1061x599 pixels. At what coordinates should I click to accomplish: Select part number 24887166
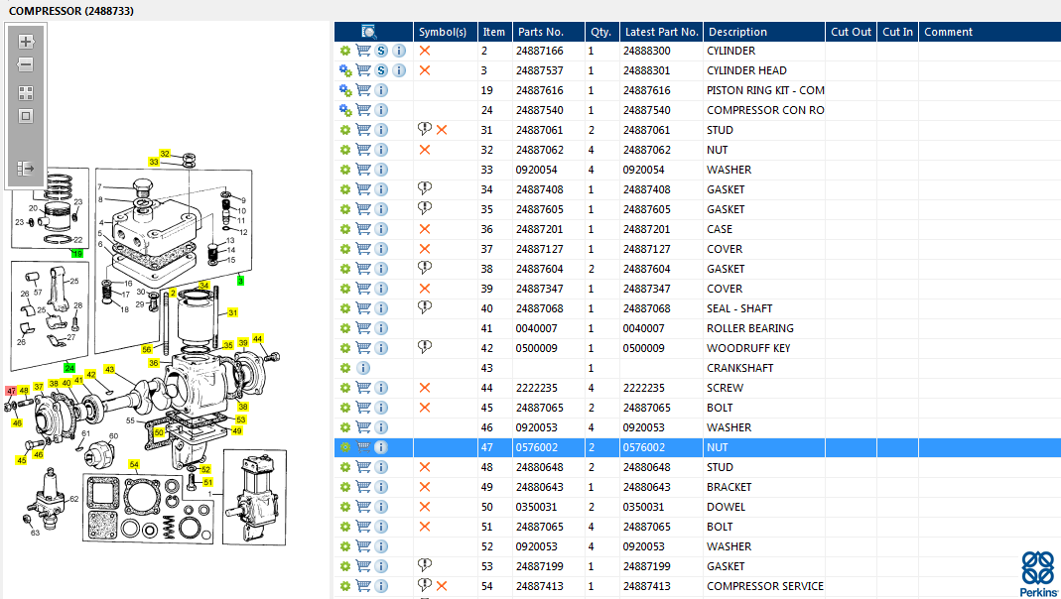pos(539,51)
